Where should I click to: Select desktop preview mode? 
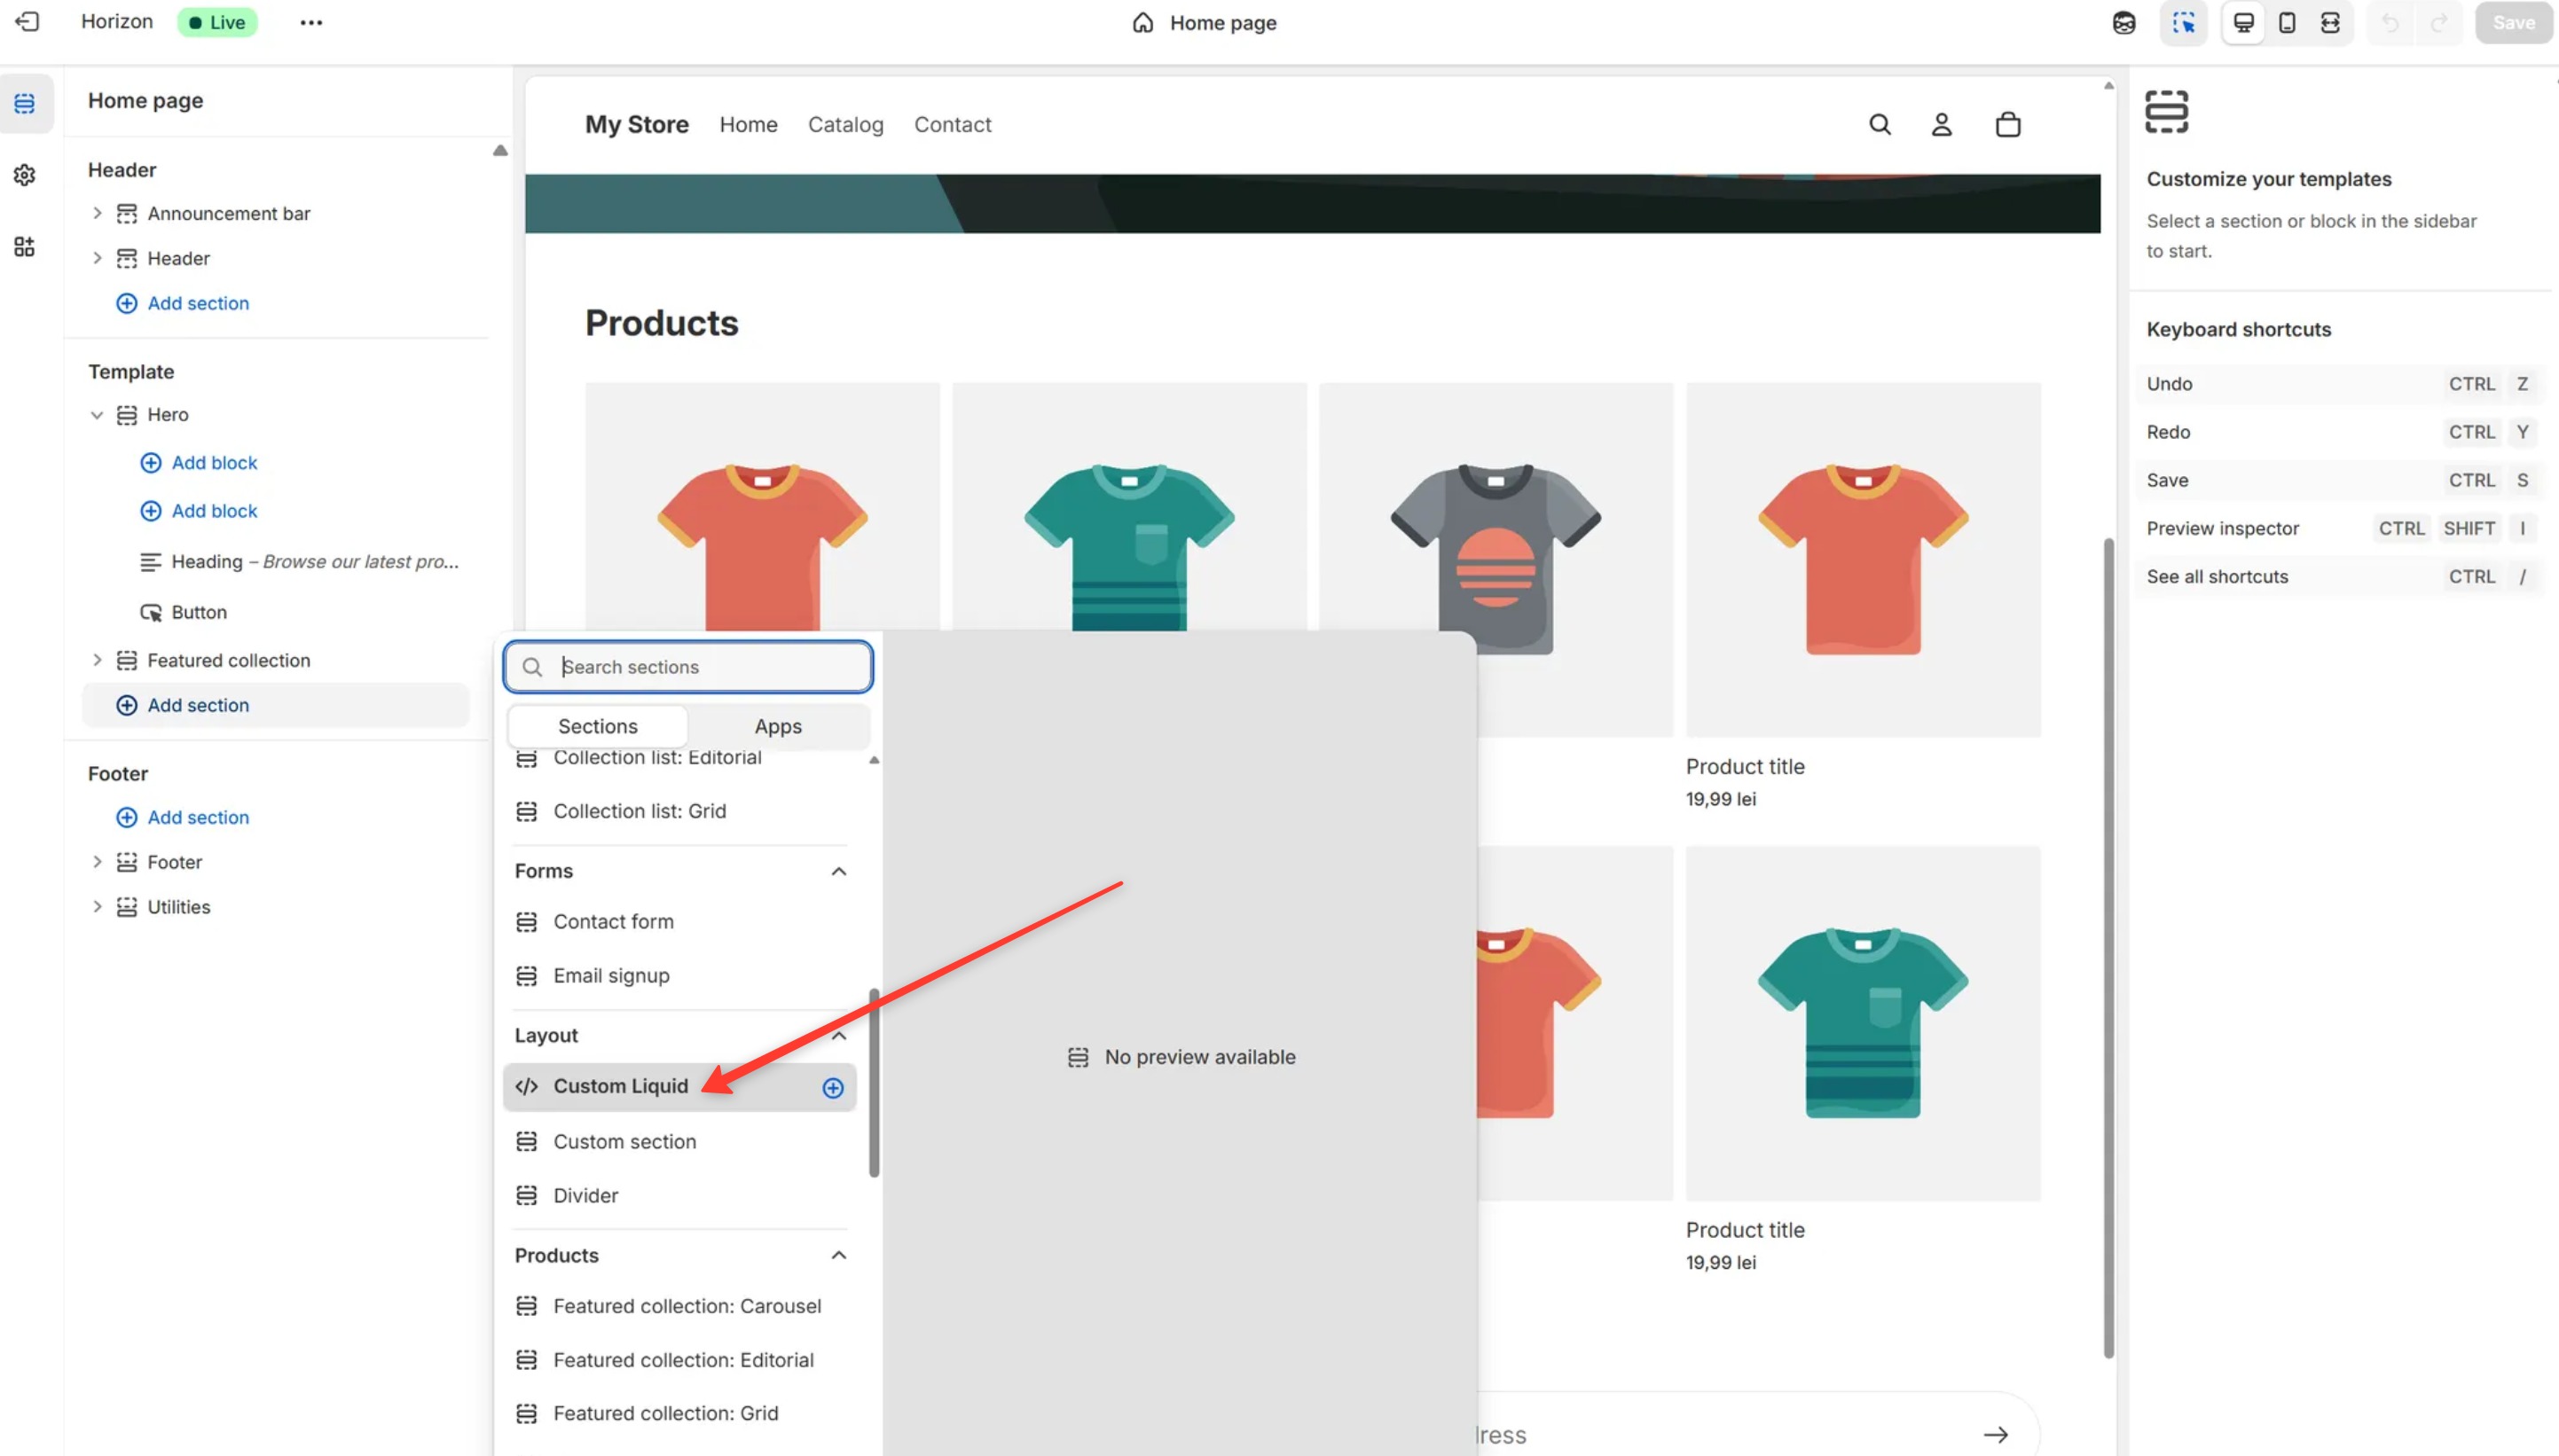tap(2243, 22)
